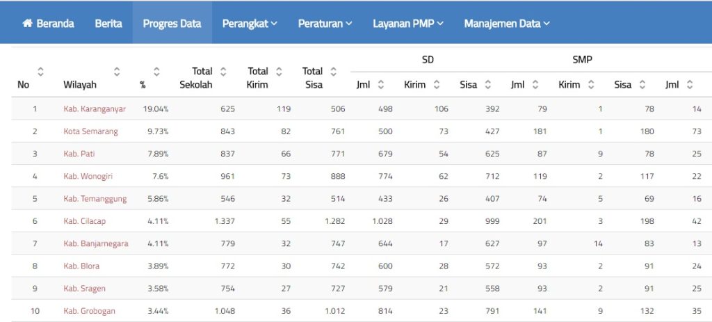Select the Progres Data tab

pos(172,24)
